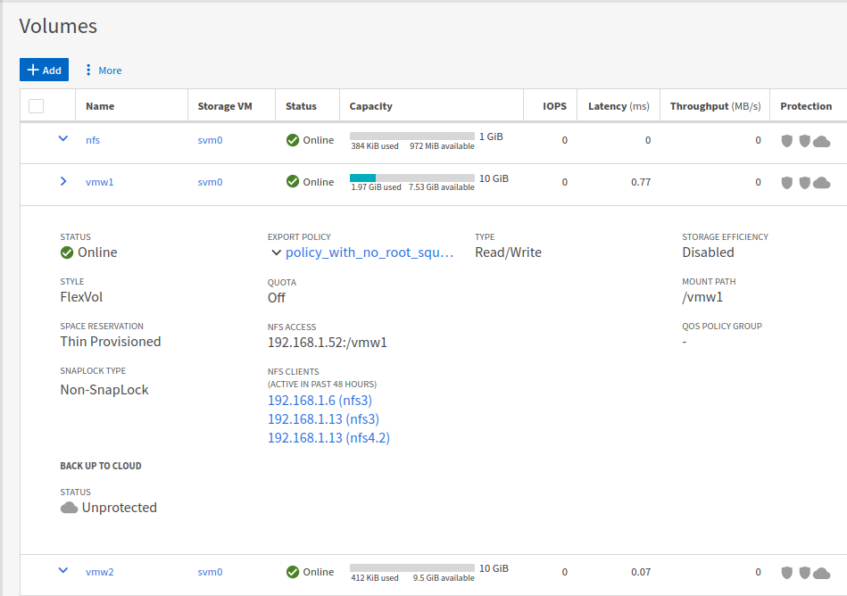Click the nfs capacity usage bar
This screenshot has width=847, height=596.
(412, 136)
